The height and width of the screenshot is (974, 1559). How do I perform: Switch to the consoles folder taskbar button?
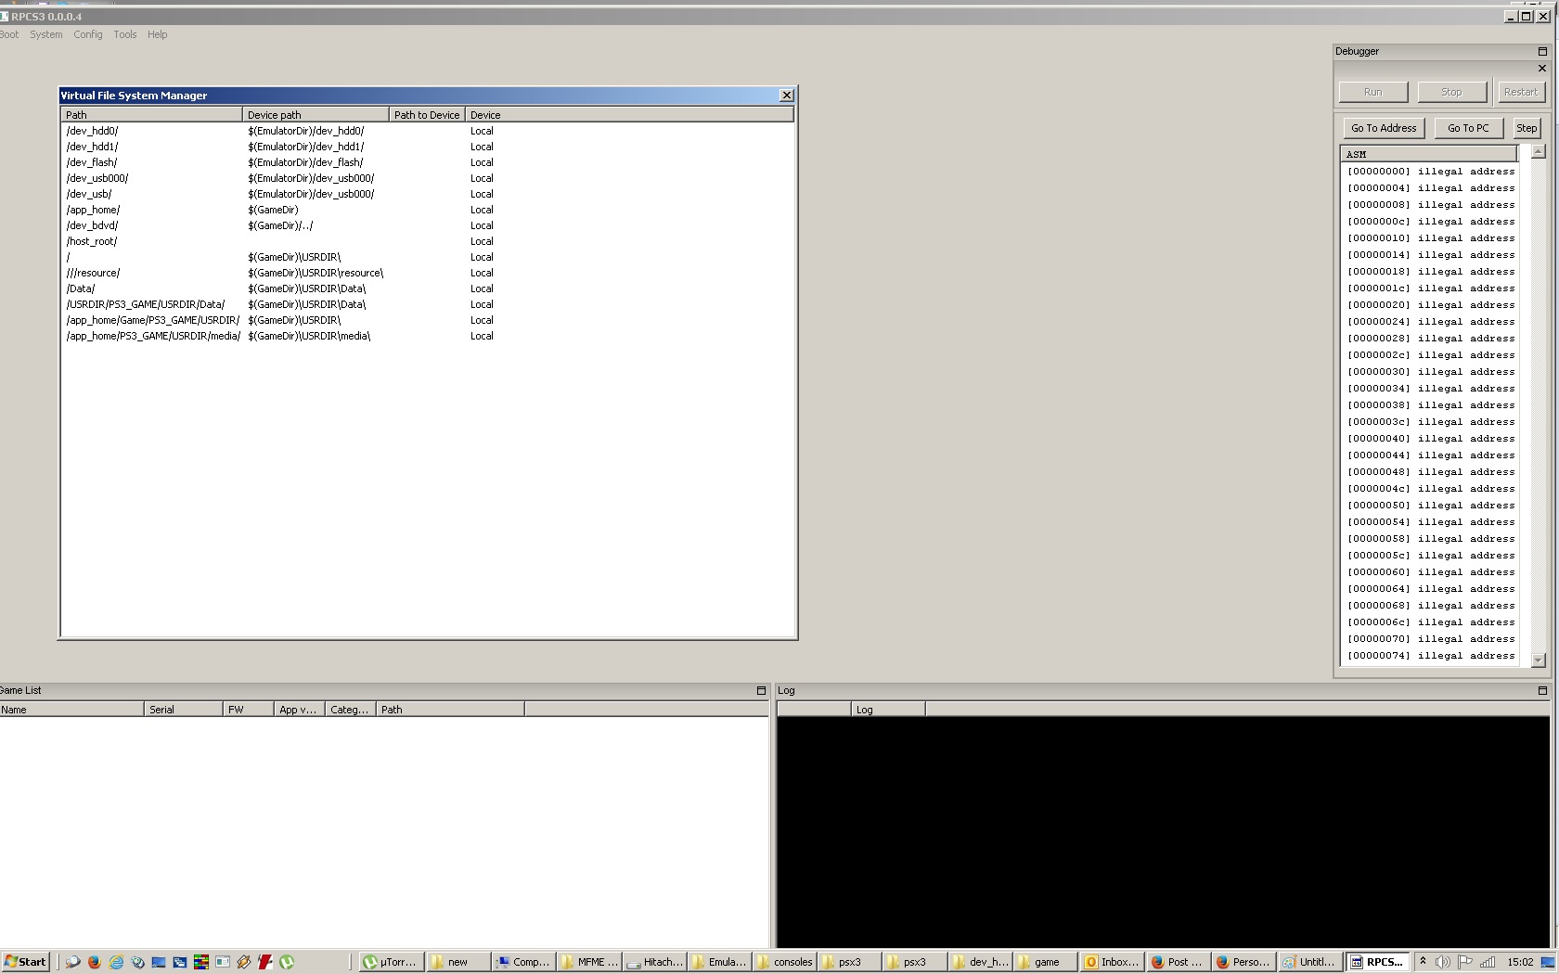(x=786, y=962)
